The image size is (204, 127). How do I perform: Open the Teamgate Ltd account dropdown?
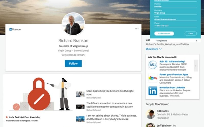click(176, 41)
